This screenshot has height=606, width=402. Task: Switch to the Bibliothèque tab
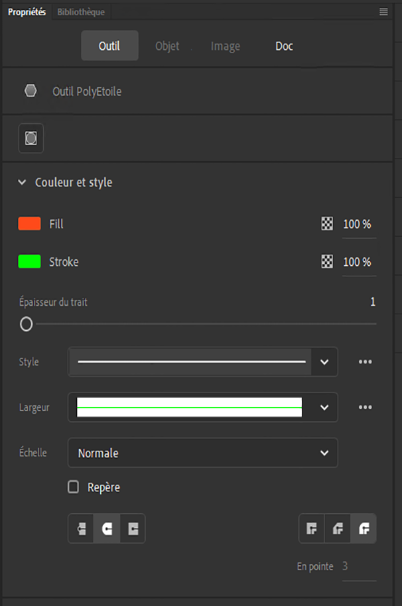(80, 12)
